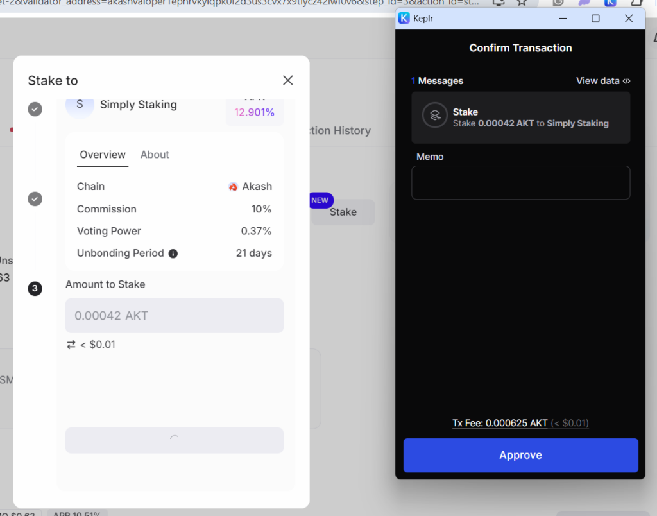Click the first completed step checkmark
The image size is (657, 516).
[35, 109]
